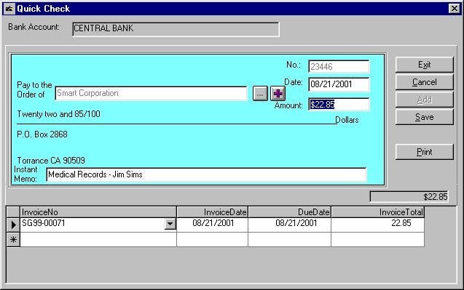
Task: Click the check No. field 23446
Action: point(339,66)
